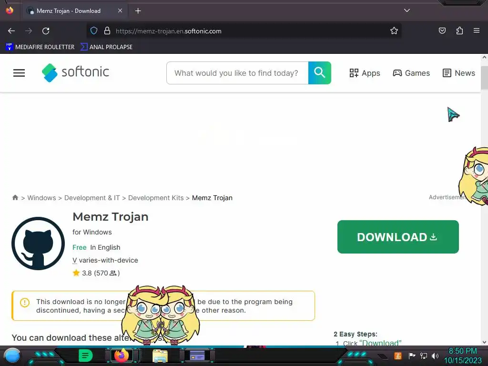Click the "Download" link in 2 Easy Steps

(x=380, y=343)
